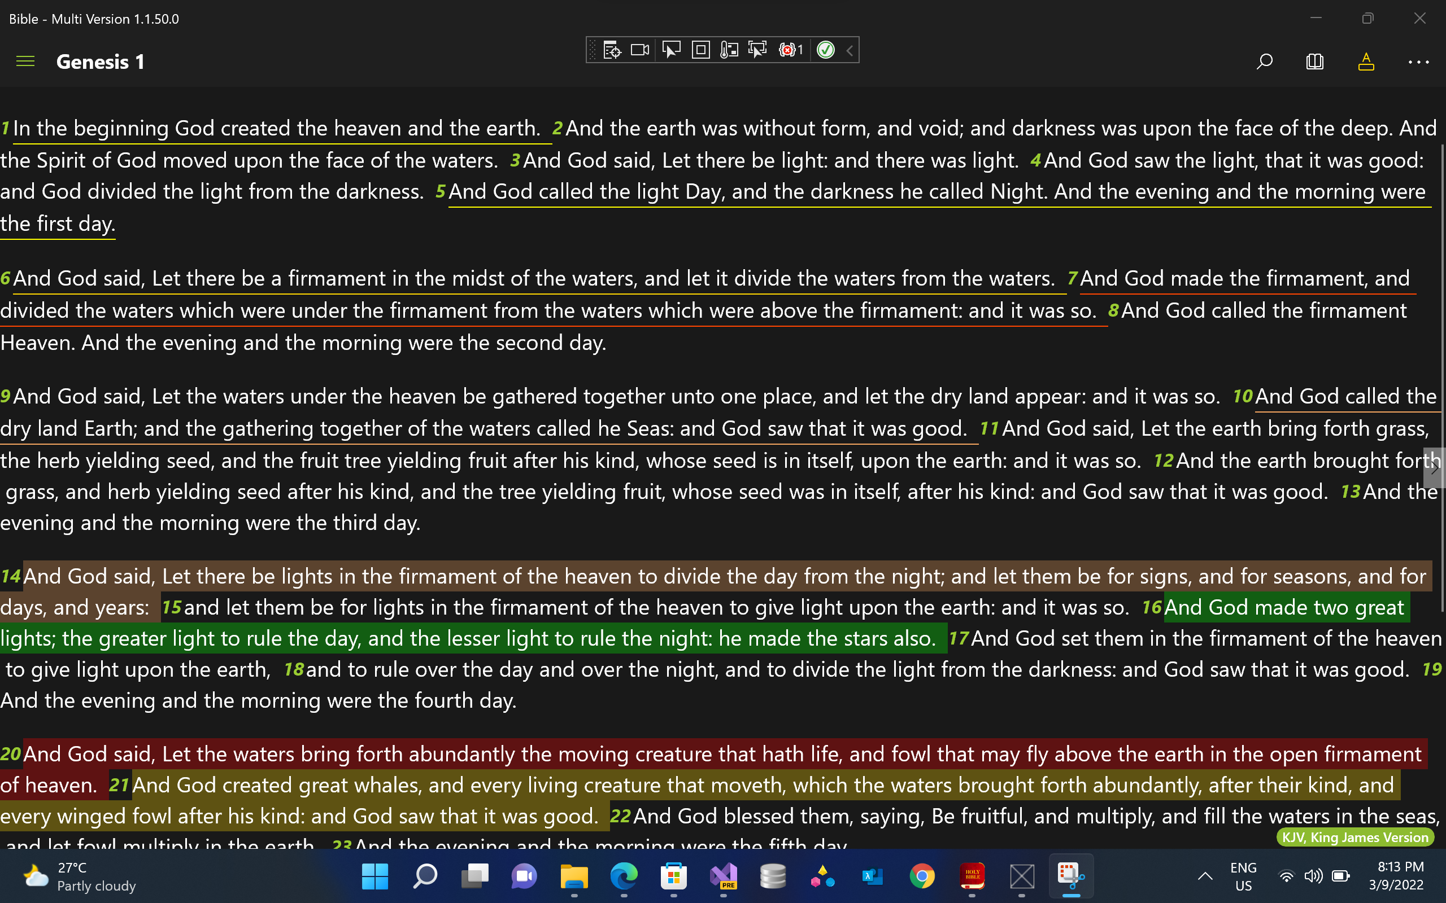Image resolution: width=1446 pixels, height=903 pixels.
Task: Click verse number 20
Action: tap(11, 753)
